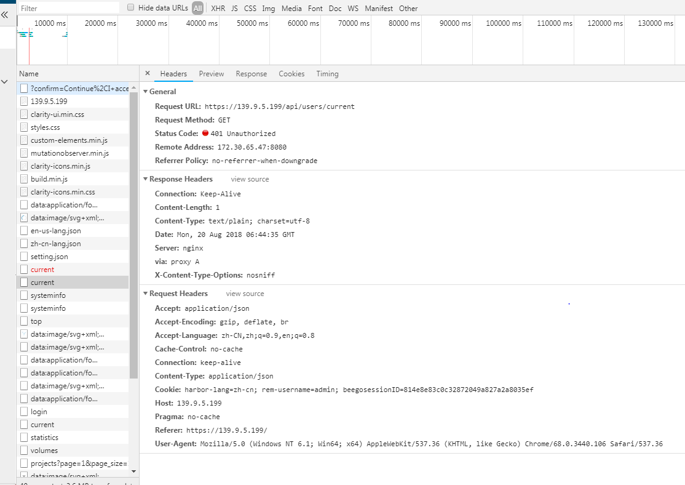The width and height of the screenshot is (685, 485).
Task: Filter requests to show only XHR
Action: coord(218,8)
